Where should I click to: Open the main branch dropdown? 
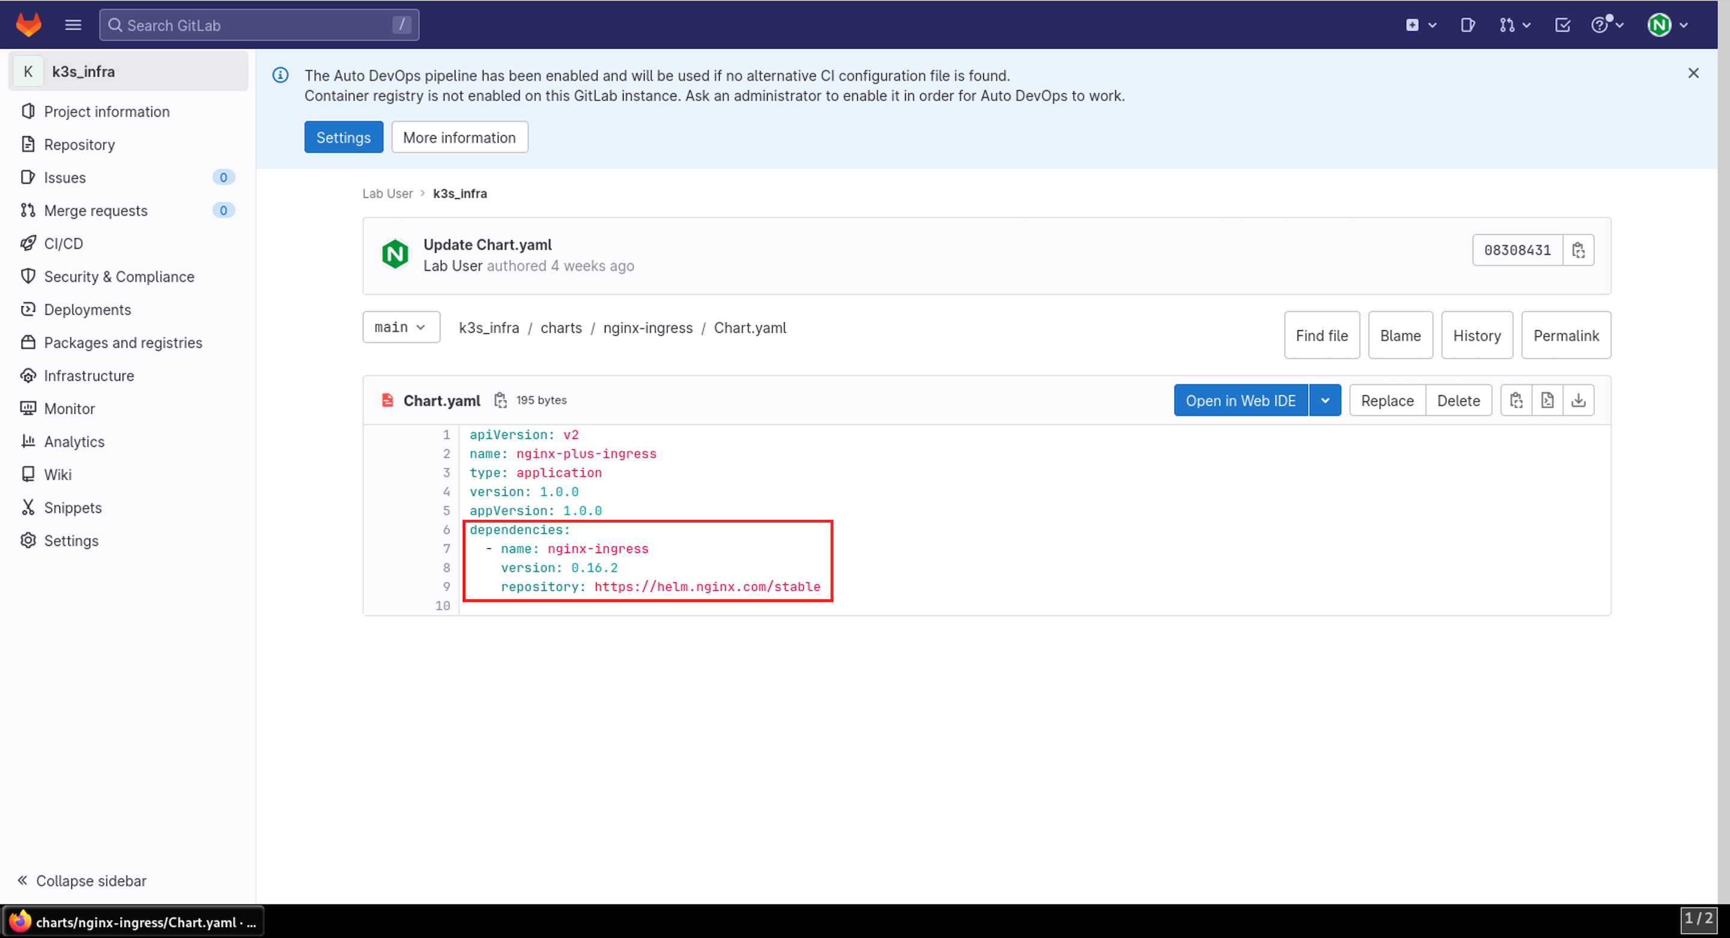click(x=401, y=327)
